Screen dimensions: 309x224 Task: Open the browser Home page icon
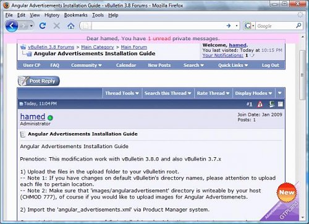[71, 26]
